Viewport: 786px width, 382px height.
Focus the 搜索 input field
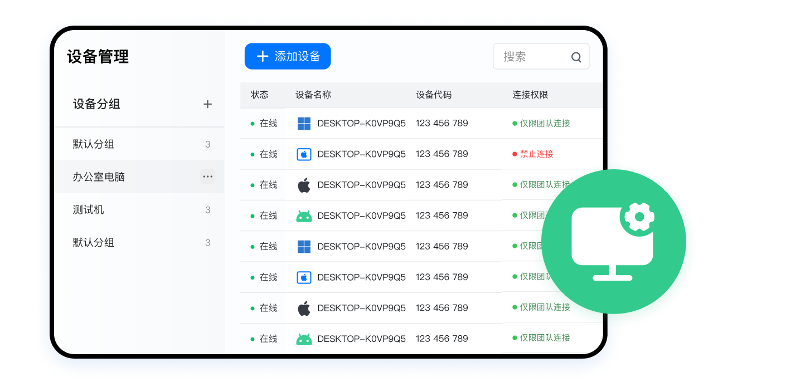(541, 57)
